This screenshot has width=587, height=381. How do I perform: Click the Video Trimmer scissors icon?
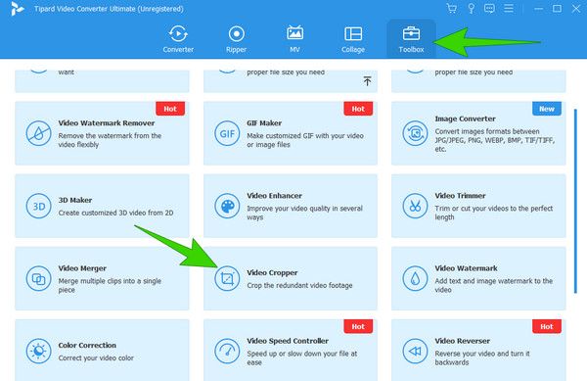pos(415,206)
